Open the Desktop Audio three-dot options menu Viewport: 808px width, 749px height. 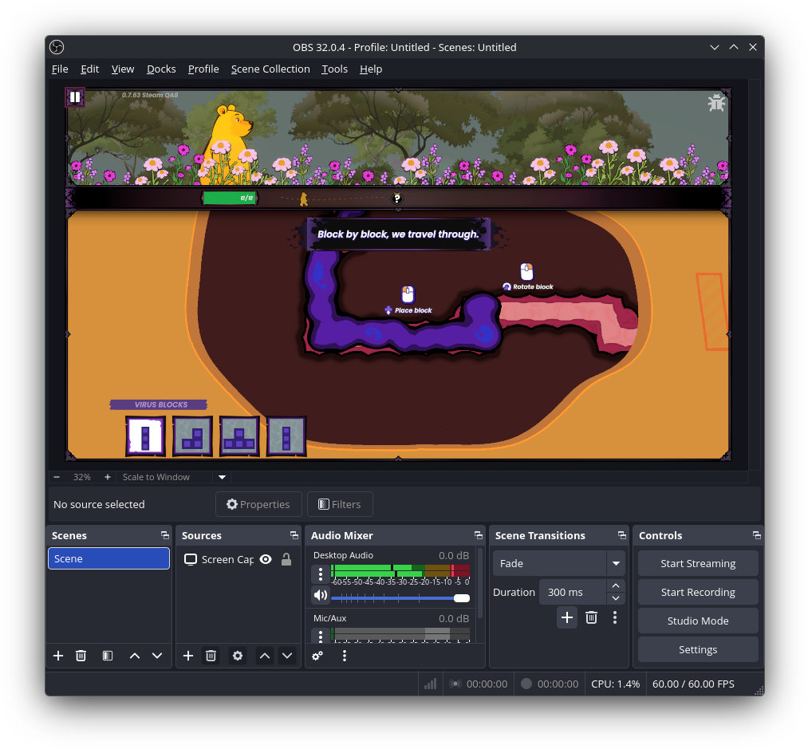(x=321, y=574)
